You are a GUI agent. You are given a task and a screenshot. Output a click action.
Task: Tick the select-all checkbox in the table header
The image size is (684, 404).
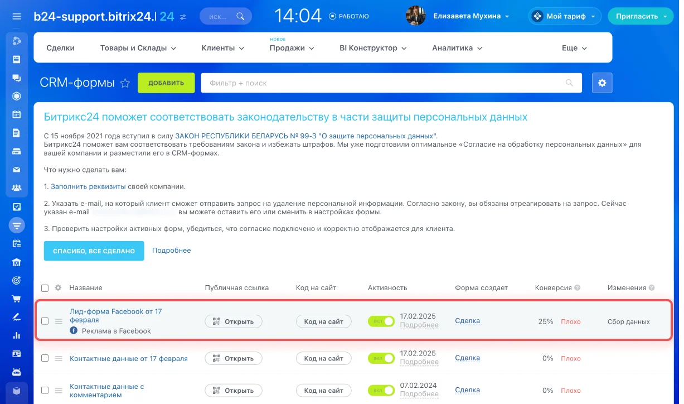pos(45,288)
